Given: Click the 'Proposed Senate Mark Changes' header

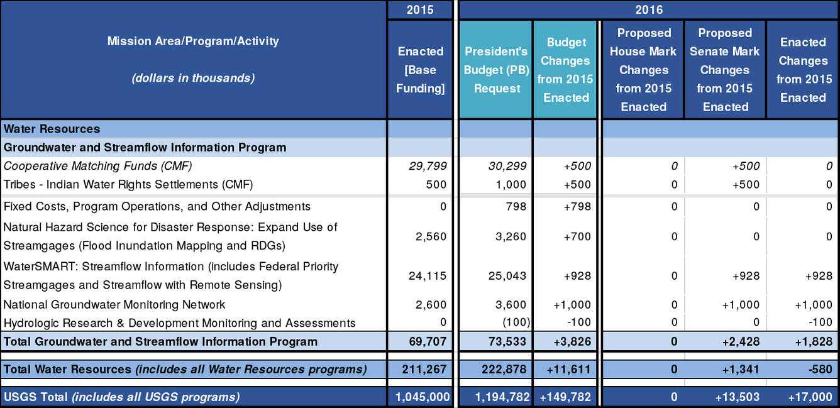Looking at the screenshot, I should [725, 70].
